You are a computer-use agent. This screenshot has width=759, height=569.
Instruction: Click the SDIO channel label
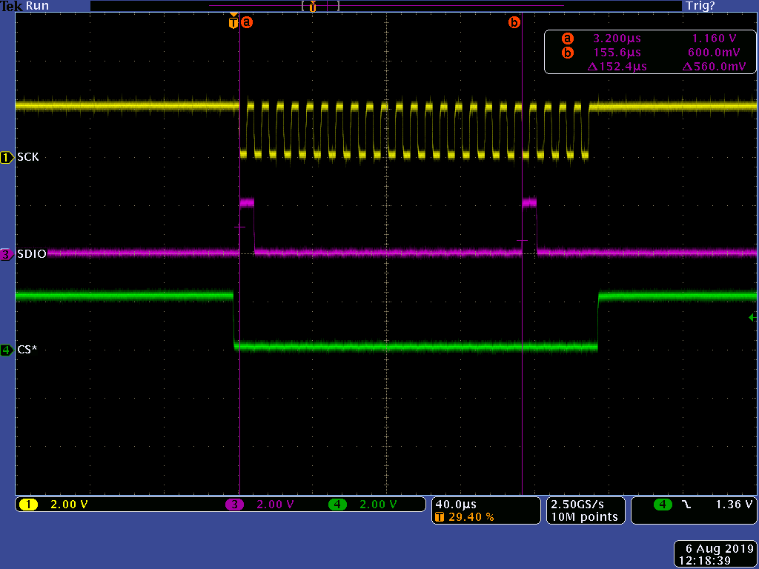(32, 254)
